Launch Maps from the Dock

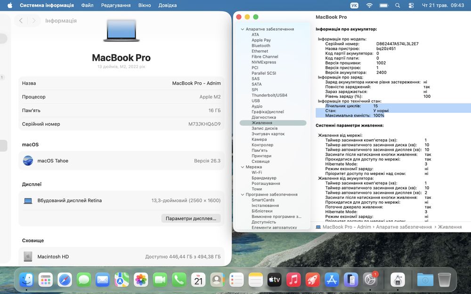pyautogui.click(x=122, y=280)
